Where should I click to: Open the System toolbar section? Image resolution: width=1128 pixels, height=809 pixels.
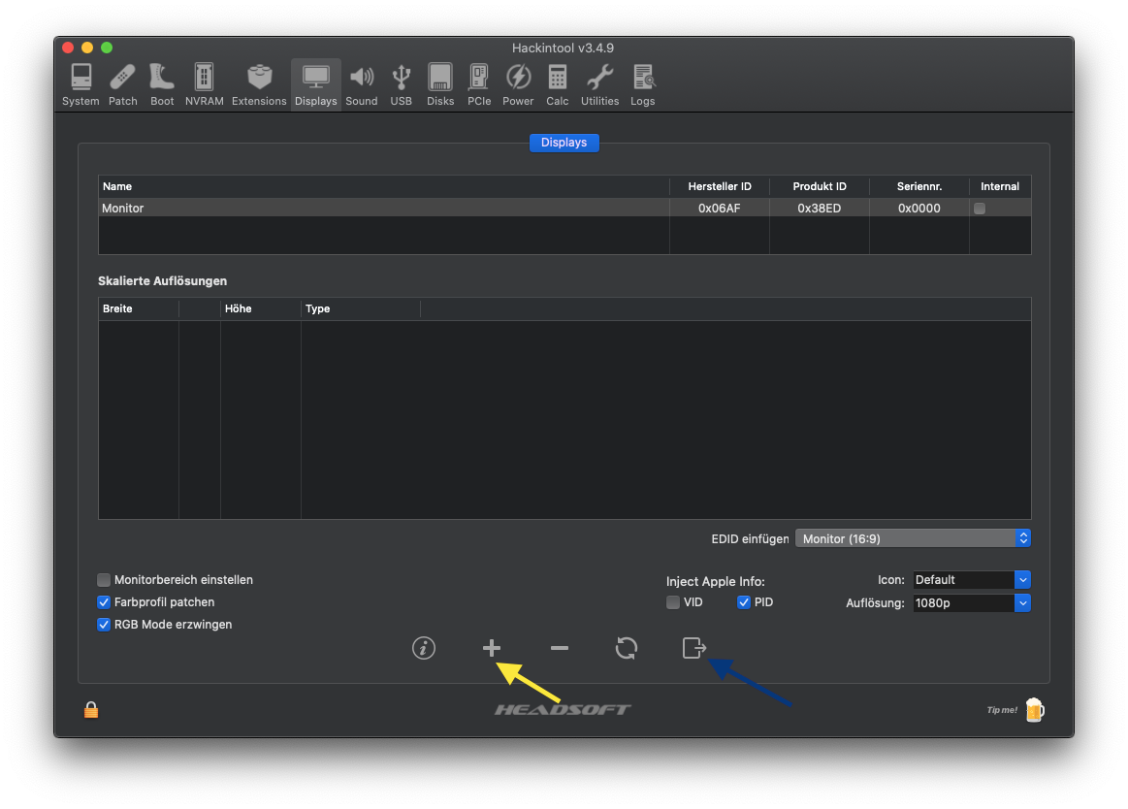(x=81, y=85)
